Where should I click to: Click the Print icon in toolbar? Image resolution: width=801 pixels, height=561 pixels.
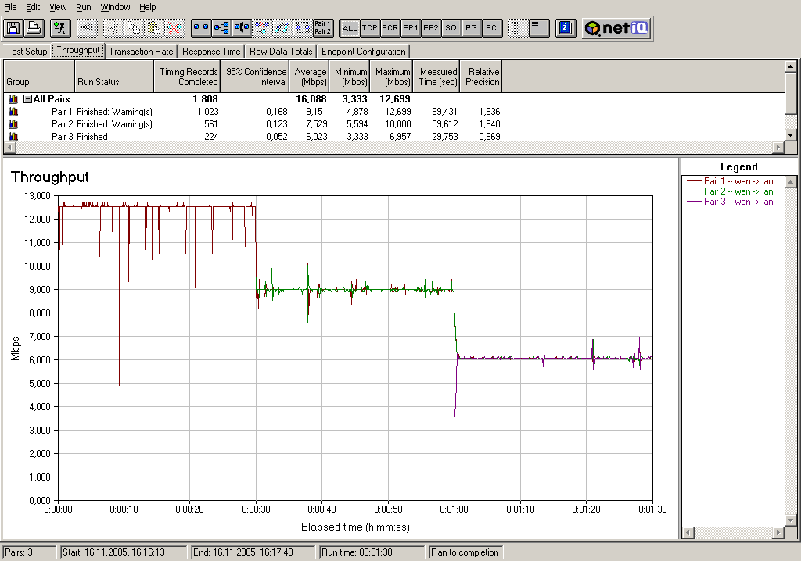click(34, 28)
